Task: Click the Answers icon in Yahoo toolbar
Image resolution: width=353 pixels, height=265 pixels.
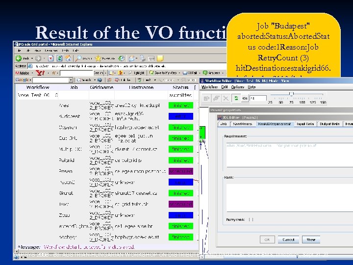Action: click(205, 73)
